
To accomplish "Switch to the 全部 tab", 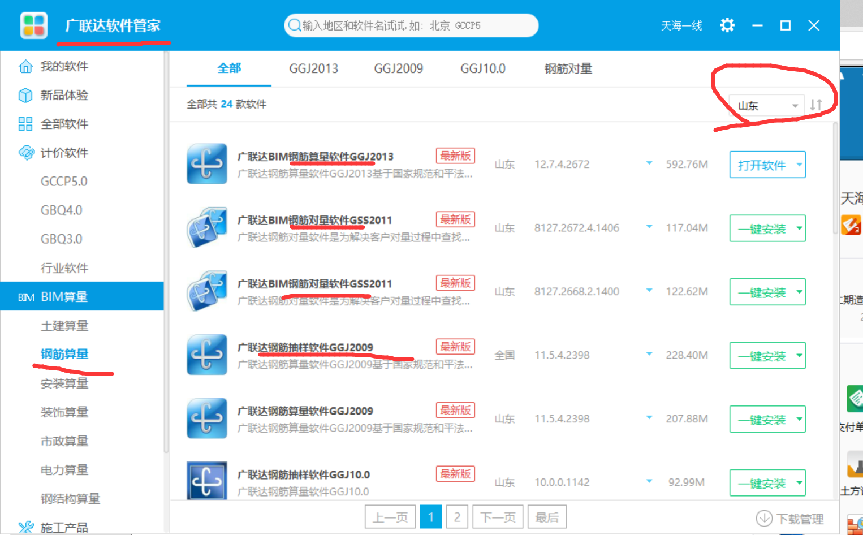I will pyautogui.click(x=229, y=68).
